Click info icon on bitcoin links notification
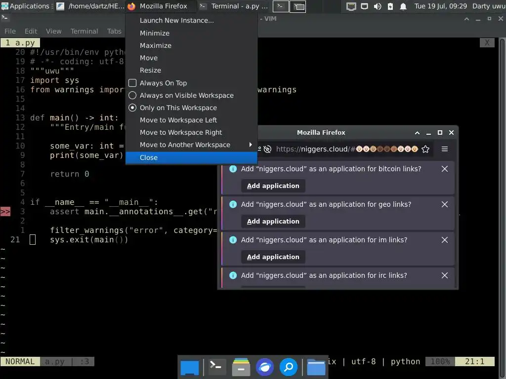The width and height of the screenshot is (506, 379). [233, 169]
